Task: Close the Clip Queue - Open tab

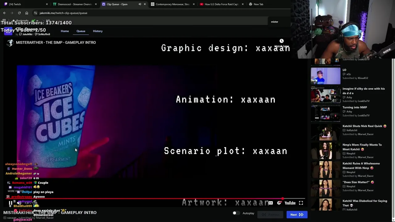Action: 145,4
